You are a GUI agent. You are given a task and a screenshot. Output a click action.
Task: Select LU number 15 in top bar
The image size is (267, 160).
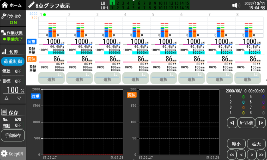pyautogui.click(x=187, y=3)
